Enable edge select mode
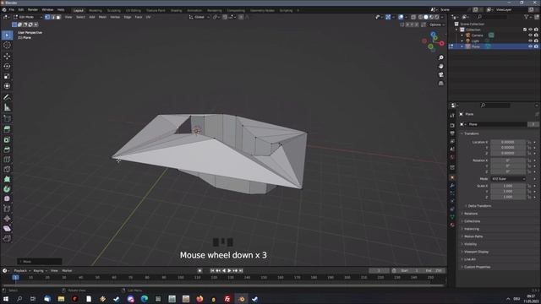The image size is (541, 304). 52,17
